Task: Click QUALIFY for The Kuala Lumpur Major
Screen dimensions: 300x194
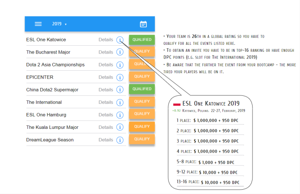Action: pos(142,126)
